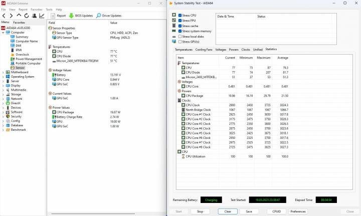This screenshot has height=216, width=361.
Task: Uncheck the Stress FPU checkbox
Action: [180, 21]
